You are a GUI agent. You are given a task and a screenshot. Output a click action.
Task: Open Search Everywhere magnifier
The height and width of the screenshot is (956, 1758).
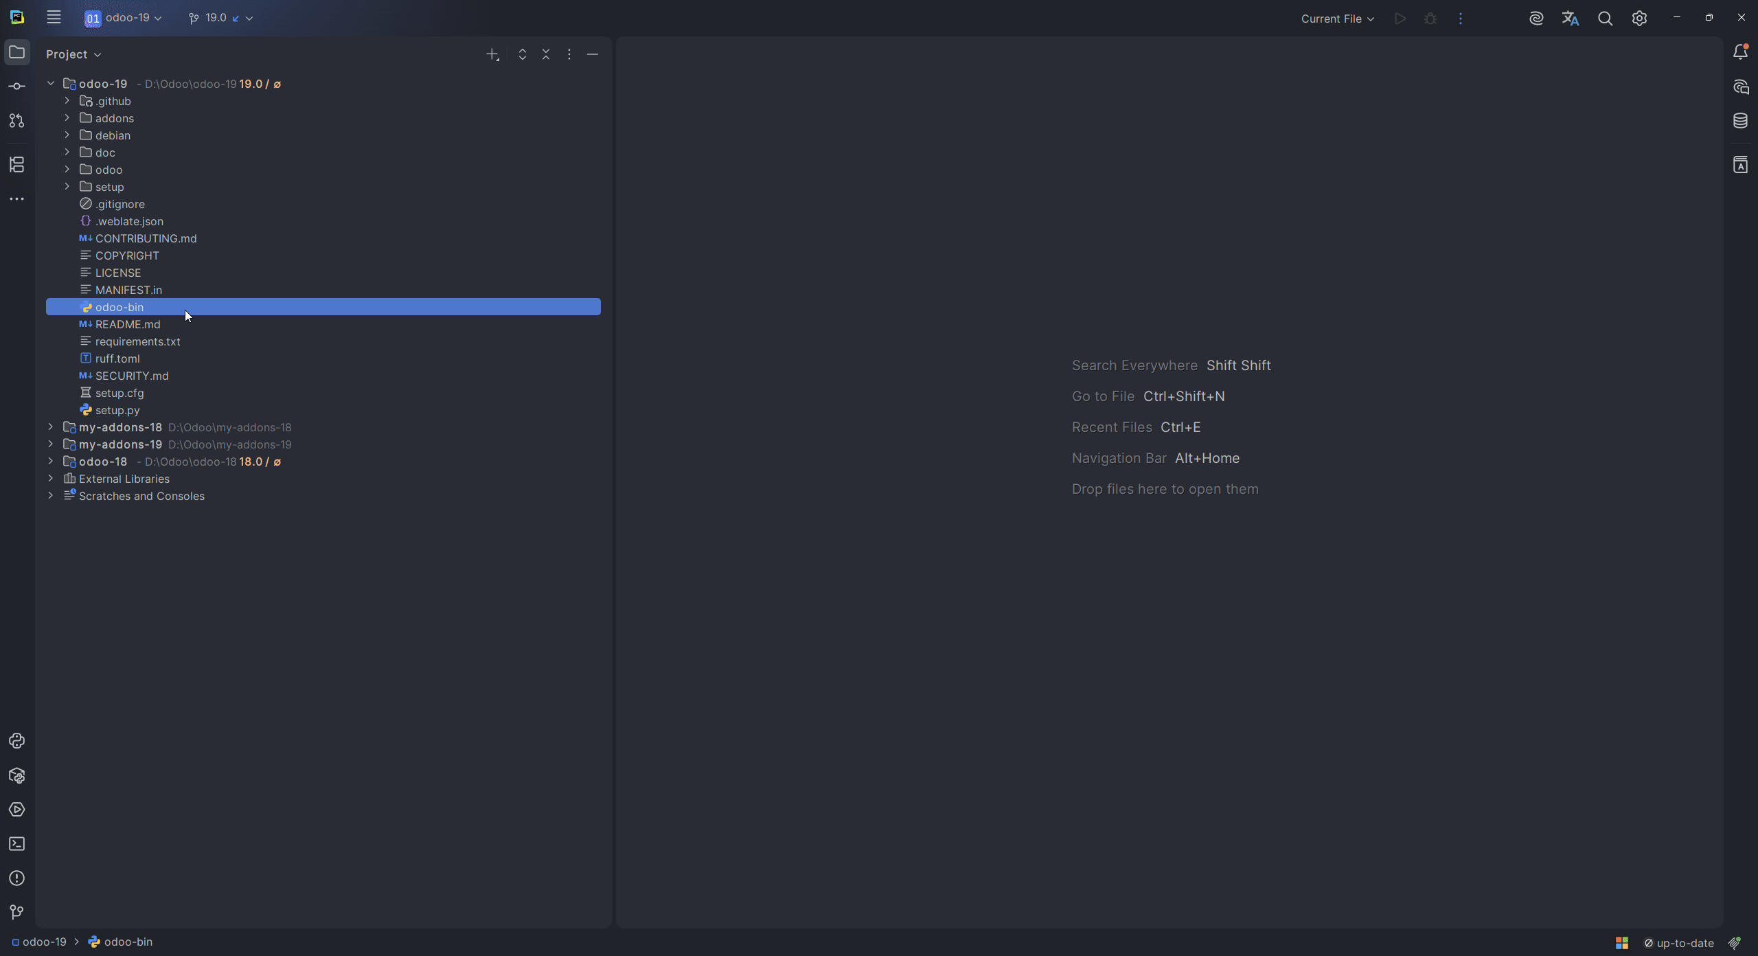(1605, 19)
